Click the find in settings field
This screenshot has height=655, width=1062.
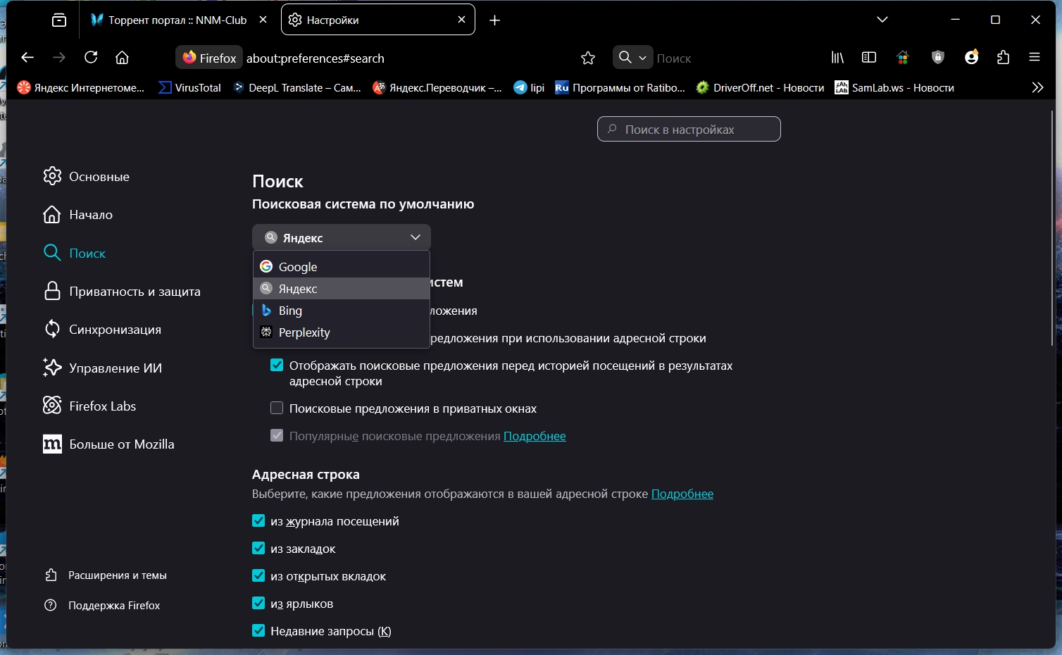pyautogui.click(x=689, y=130)
